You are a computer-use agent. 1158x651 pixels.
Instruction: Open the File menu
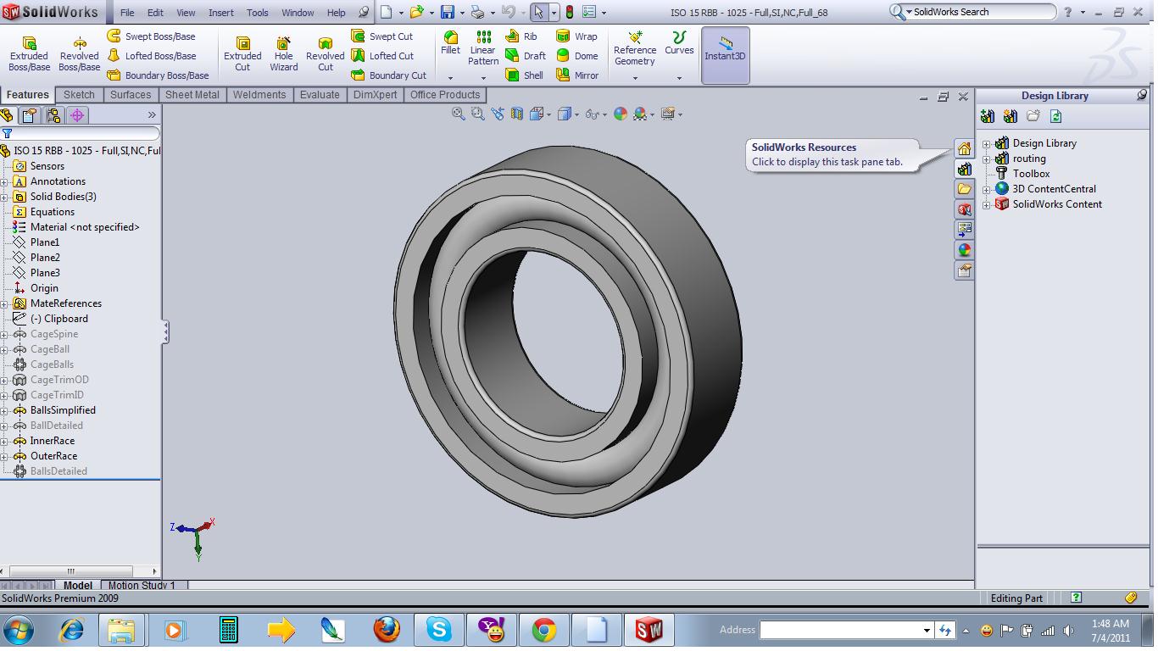[127, 13]
